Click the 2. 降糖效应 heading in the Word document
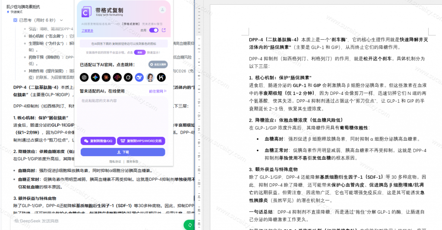Screen dimensions: 442x230 [x=296, y=120]
